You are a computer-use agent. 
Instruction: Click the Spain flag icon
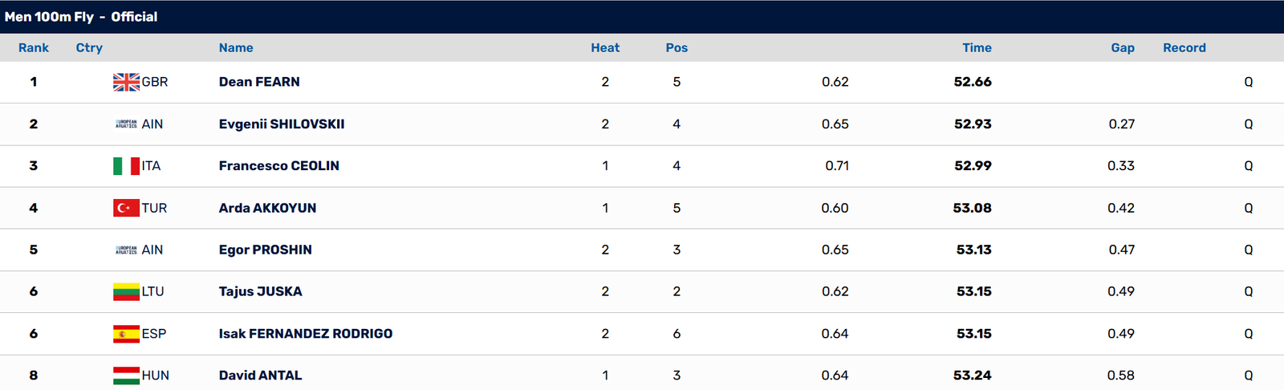126,334
